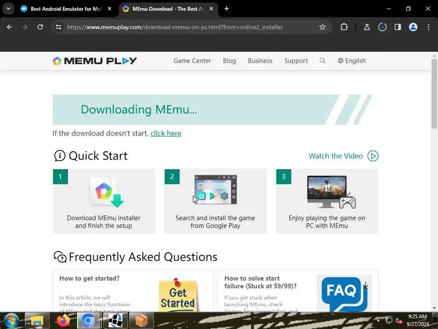Viewport: 438px width, 329px height.
Task: Bookmark this page with the star icon
Action: (x=323, y=27)
